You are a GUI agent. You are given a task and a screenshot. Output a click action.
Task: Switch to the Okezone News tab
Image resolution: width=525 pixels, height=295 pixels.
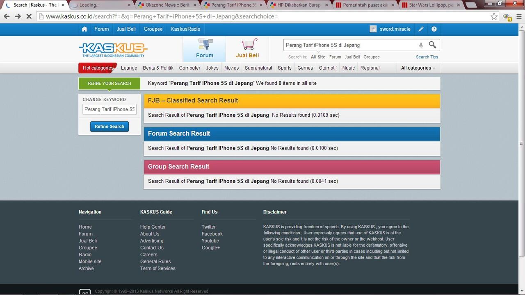(x=168, y=5)
